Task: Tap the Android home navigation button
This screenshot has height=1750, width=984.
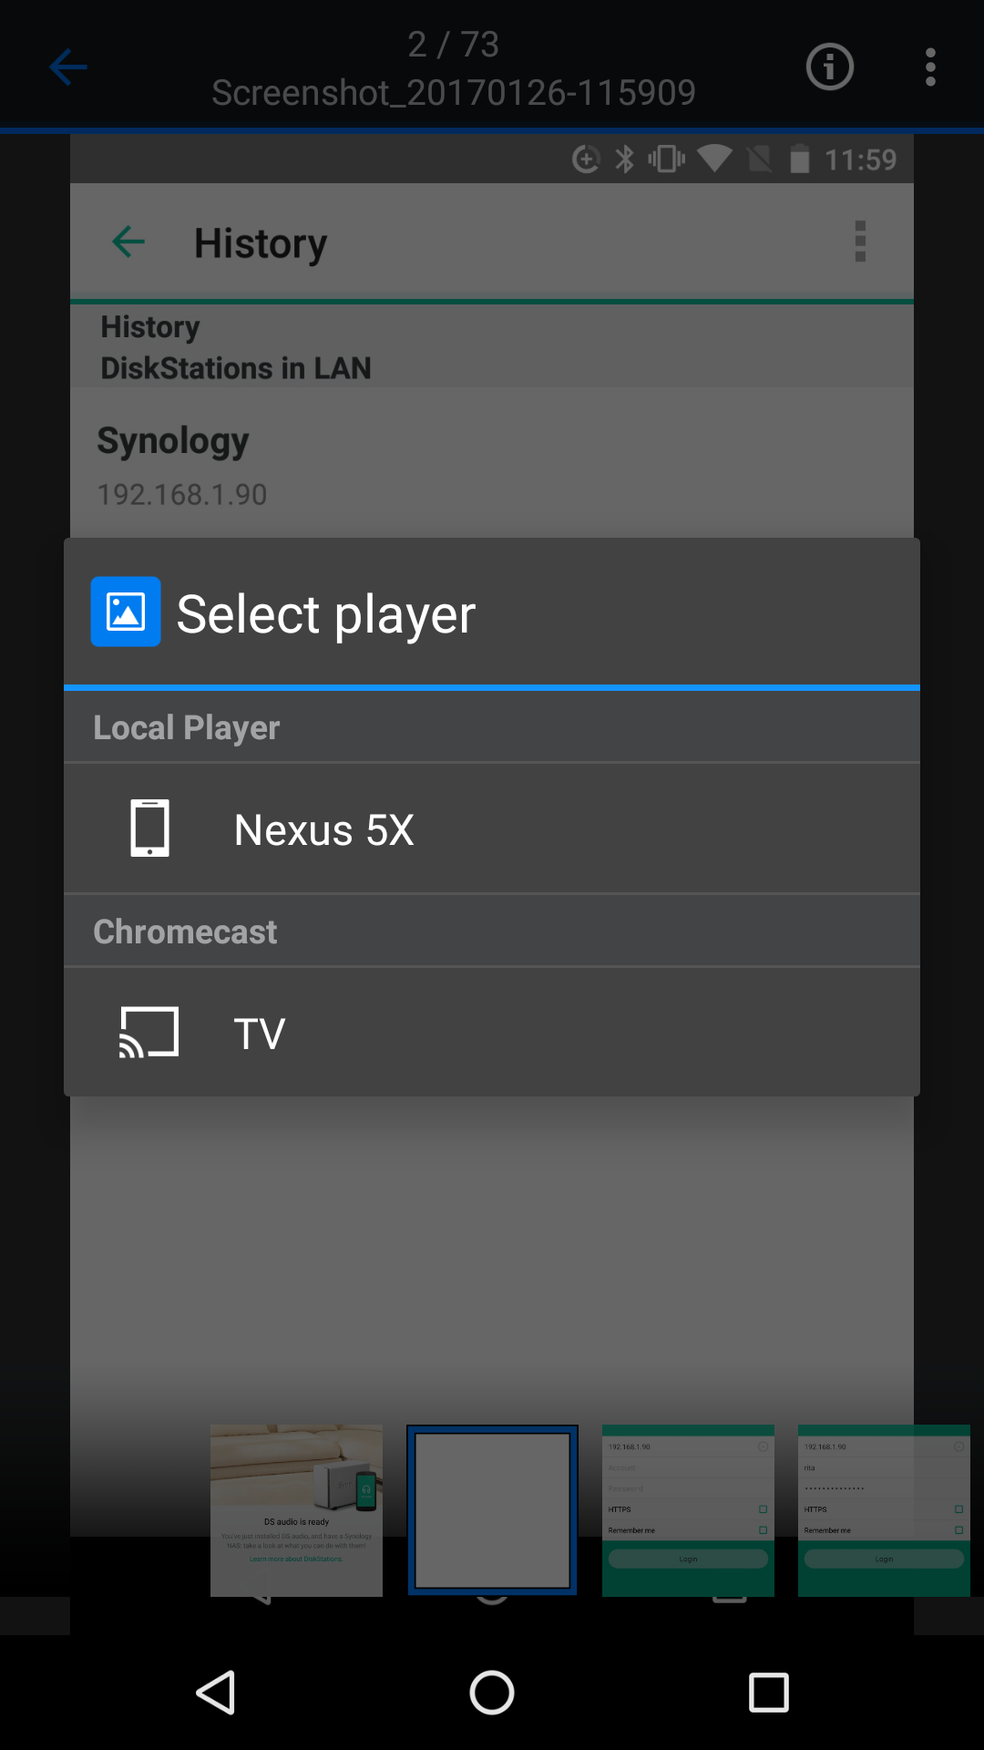Action: click(x=492, y=1693)
